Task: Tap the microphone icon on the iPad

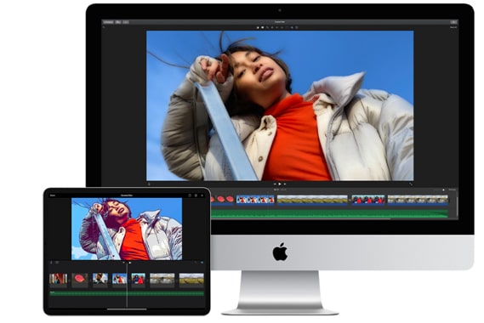Action: point(51,263)
